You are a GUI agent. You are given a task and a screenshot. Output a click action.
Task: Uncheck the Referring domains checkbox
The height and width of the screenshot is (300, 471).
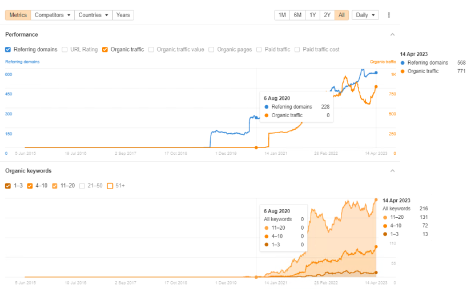coord(8,50)
